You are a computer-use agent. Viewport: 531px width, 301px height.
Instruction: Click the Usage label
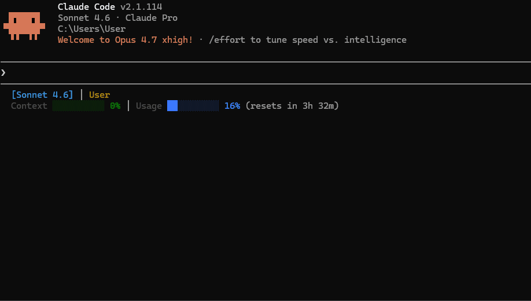click(x=149, y=106)
